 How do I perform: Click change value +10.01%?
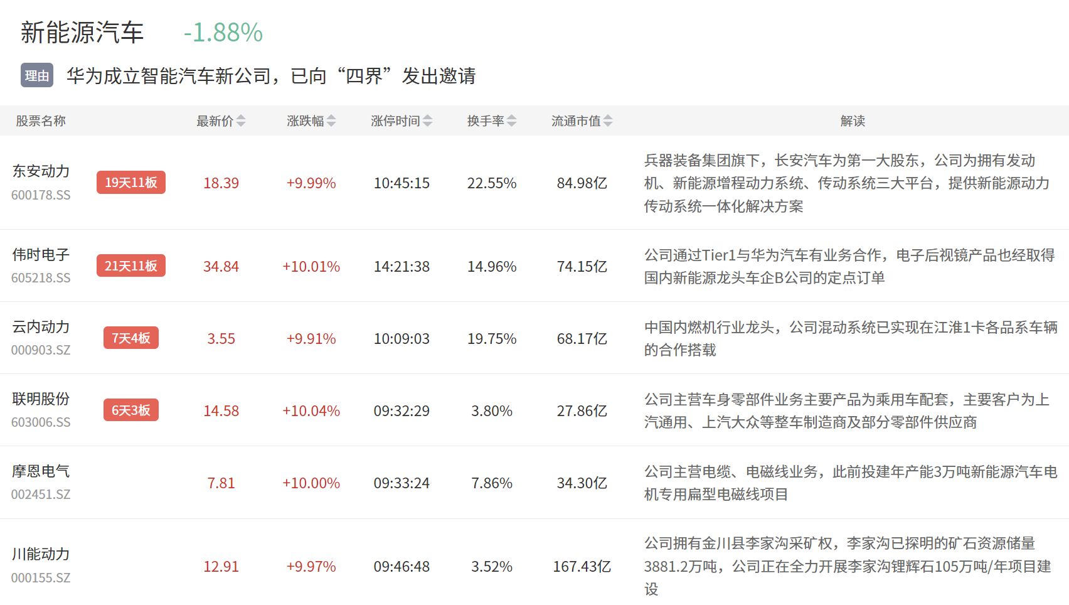311,267
